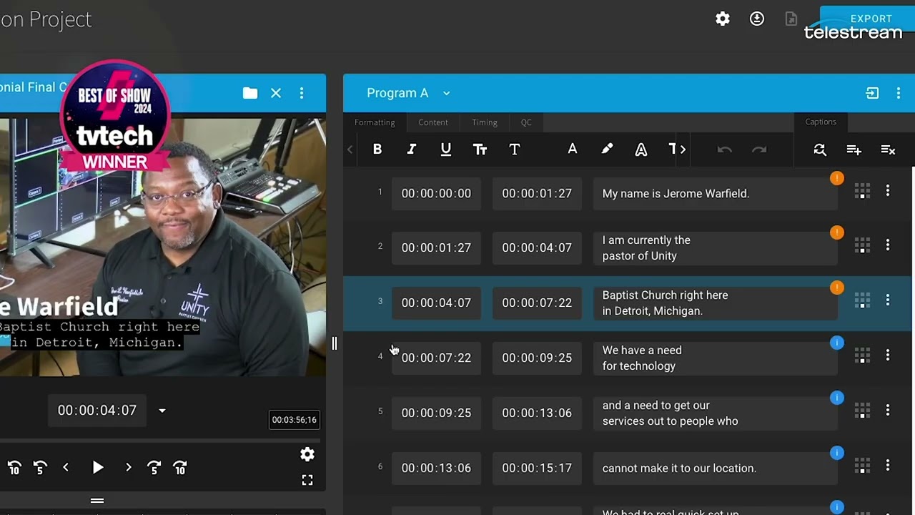
Task: Open three-dot menu for caption 1
Action: [888, 190]
